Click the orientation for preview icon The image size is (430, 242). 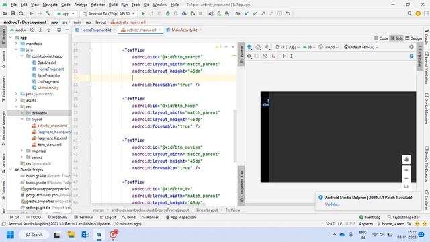[x=258, y=47]
